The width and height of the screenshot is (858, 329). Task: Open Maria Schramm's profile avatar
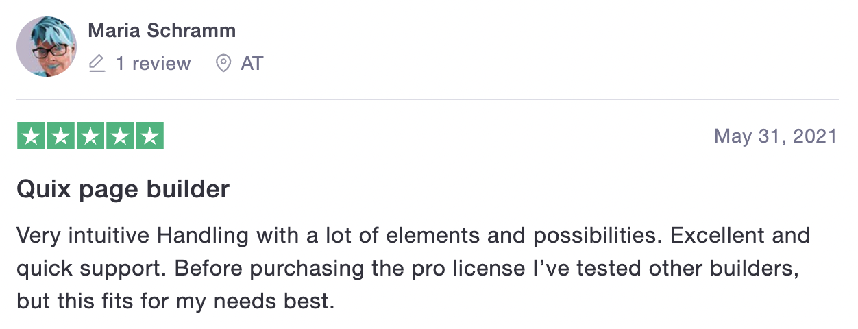point(46,47)
